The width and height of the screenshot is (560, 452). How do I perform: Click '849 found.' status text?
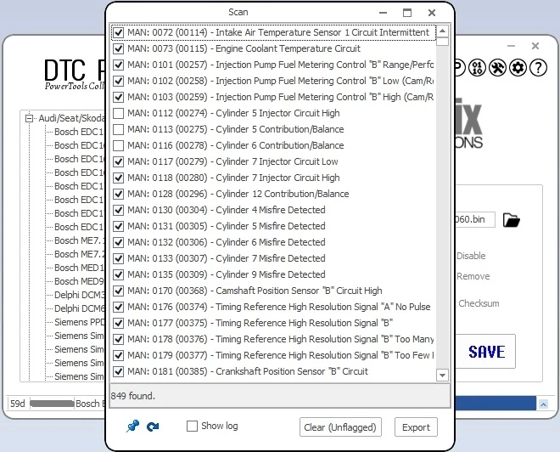tap(132, 396)
